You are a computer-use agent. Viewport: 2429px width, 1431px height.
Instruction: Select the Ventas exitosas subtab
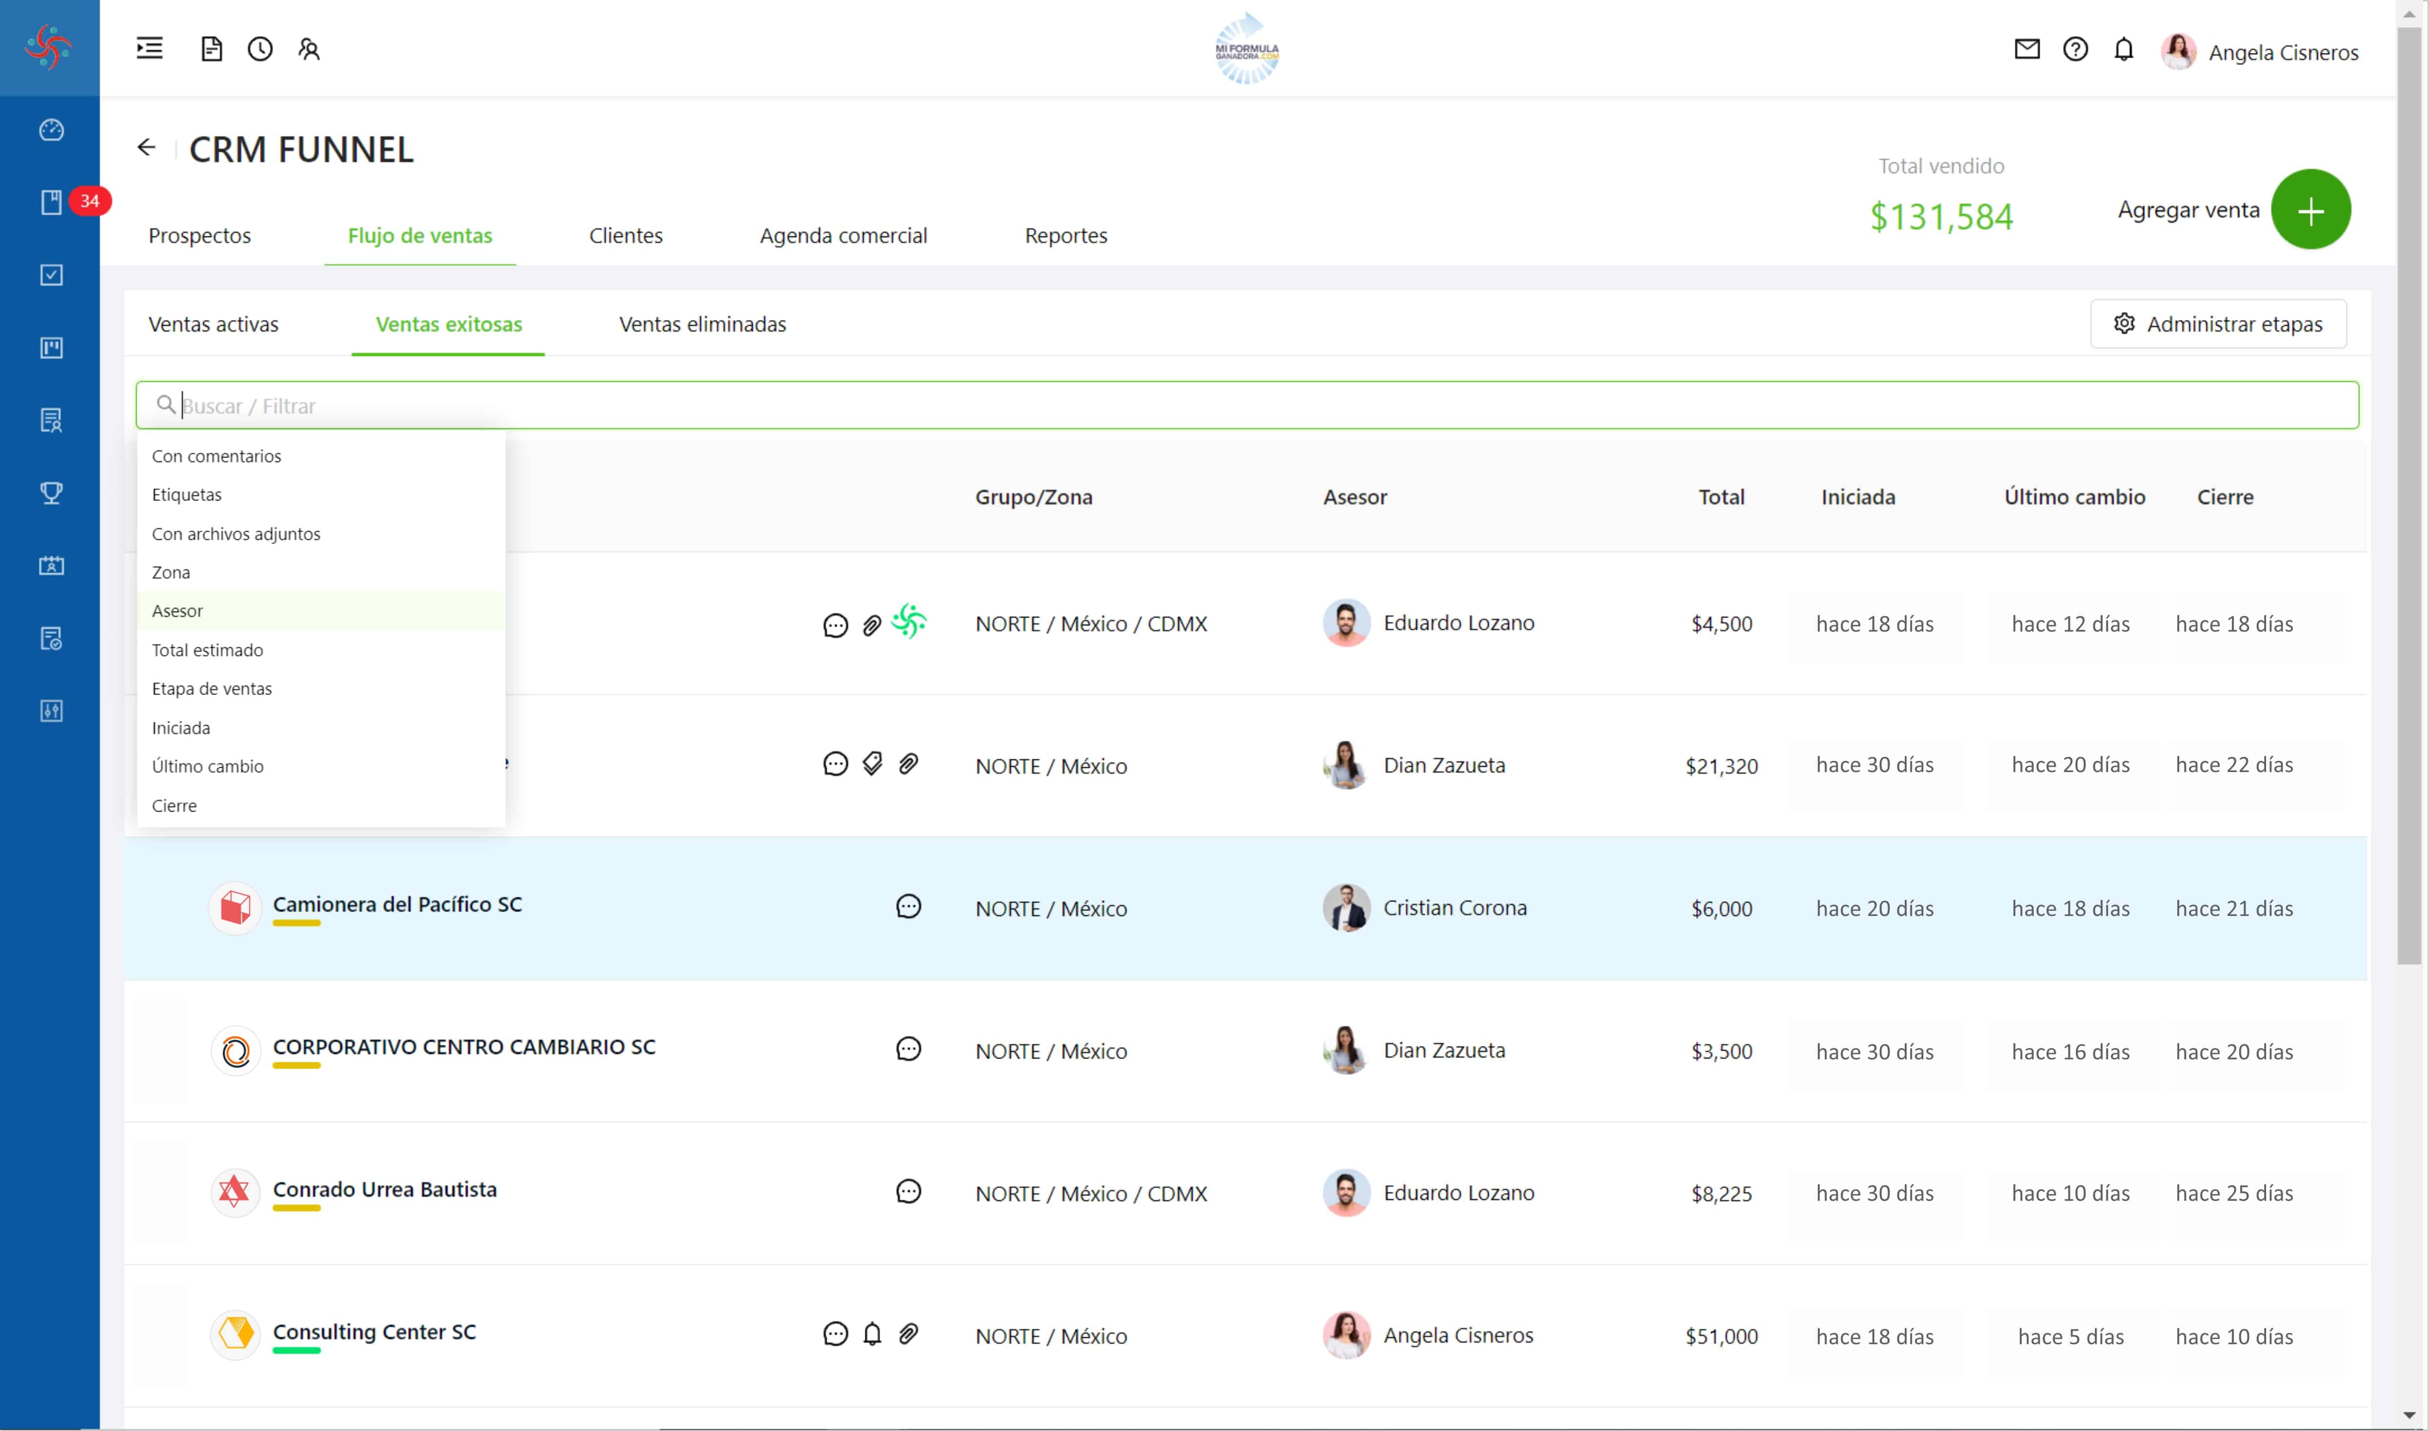[448, 324]
